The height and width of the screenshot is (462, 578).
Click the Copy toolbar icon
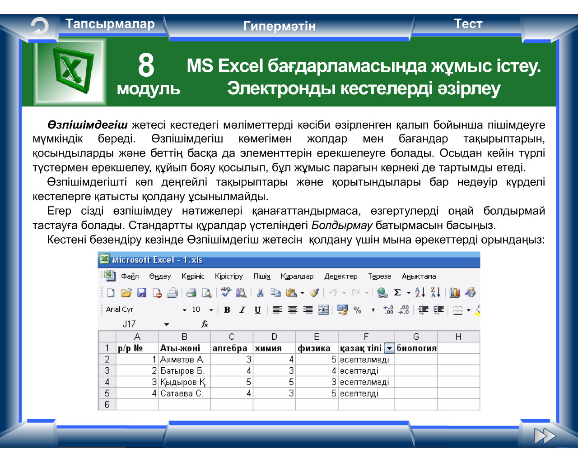point(275,293)
